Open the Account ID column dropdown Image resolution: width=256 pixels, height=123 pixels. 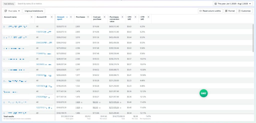(52, 17)
